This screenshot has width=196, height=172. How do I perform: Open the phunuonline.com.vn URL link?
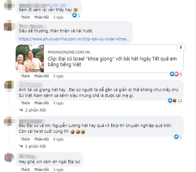pos(74,39)
